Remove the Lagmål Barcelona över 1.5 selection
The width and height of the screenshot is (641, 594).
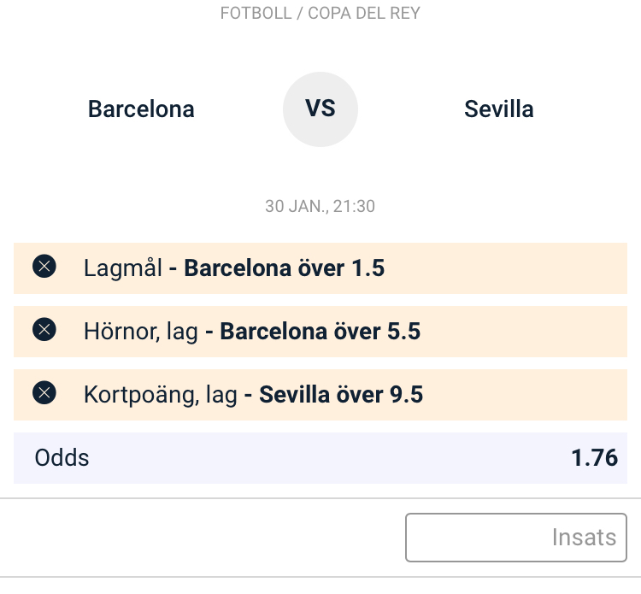click(x=44, y=266)
